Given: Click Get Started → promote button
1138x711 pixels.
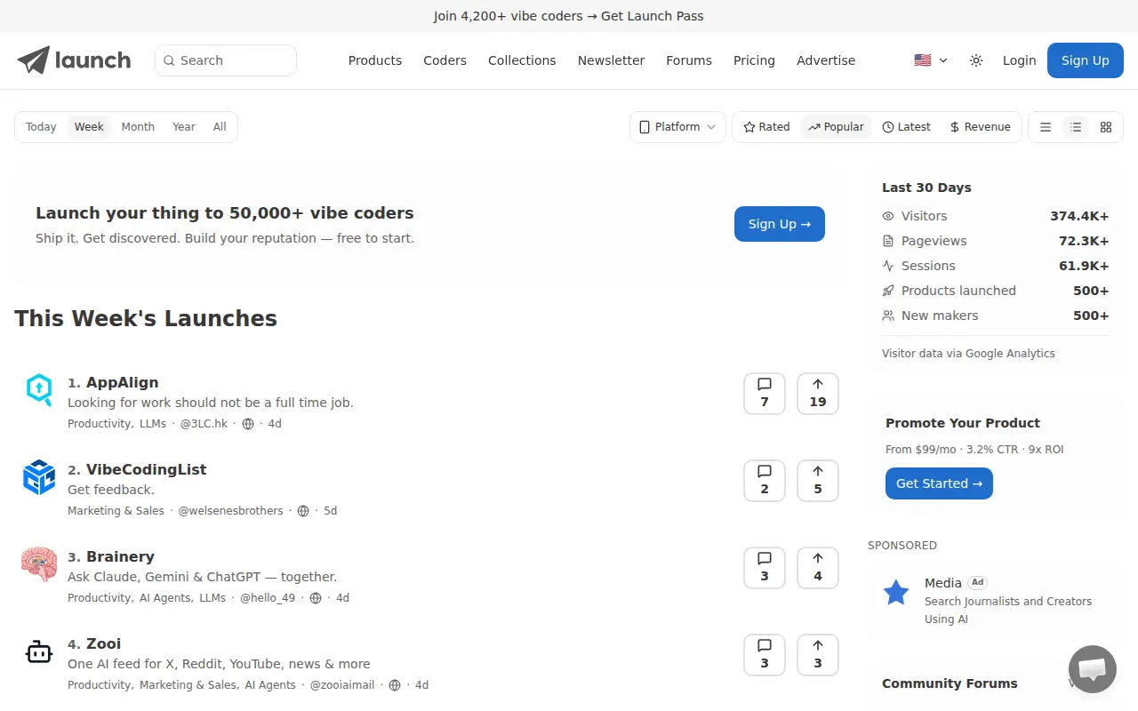Looking at the screenshot, I should [x=939, y=483].
